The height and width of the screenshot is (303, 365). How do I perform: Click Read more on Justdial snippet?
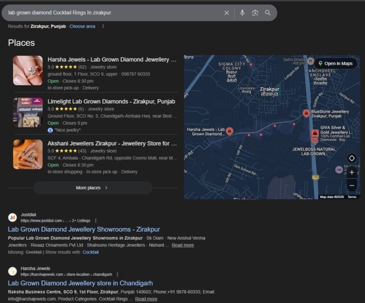point(182,245)
